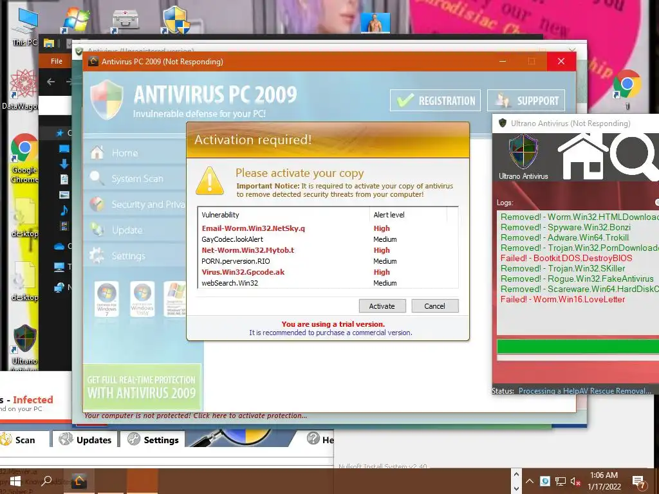Click the Alert level column header

point(407,215)
